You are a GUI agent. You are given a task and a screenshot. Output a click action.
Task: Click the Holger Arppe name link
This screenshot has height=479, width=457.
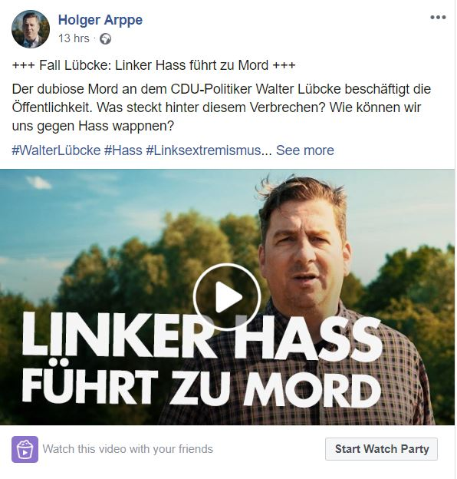(x=100, y=20)
